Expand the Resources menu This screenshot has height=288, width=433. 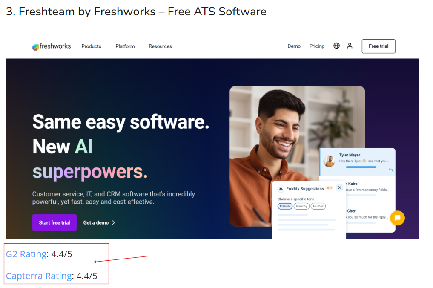click(160, 46)
